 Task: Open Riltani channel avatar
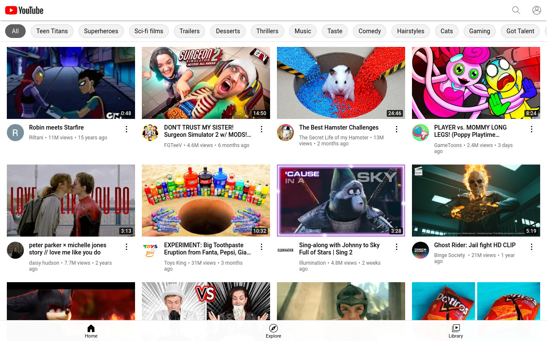click(15, 133)
